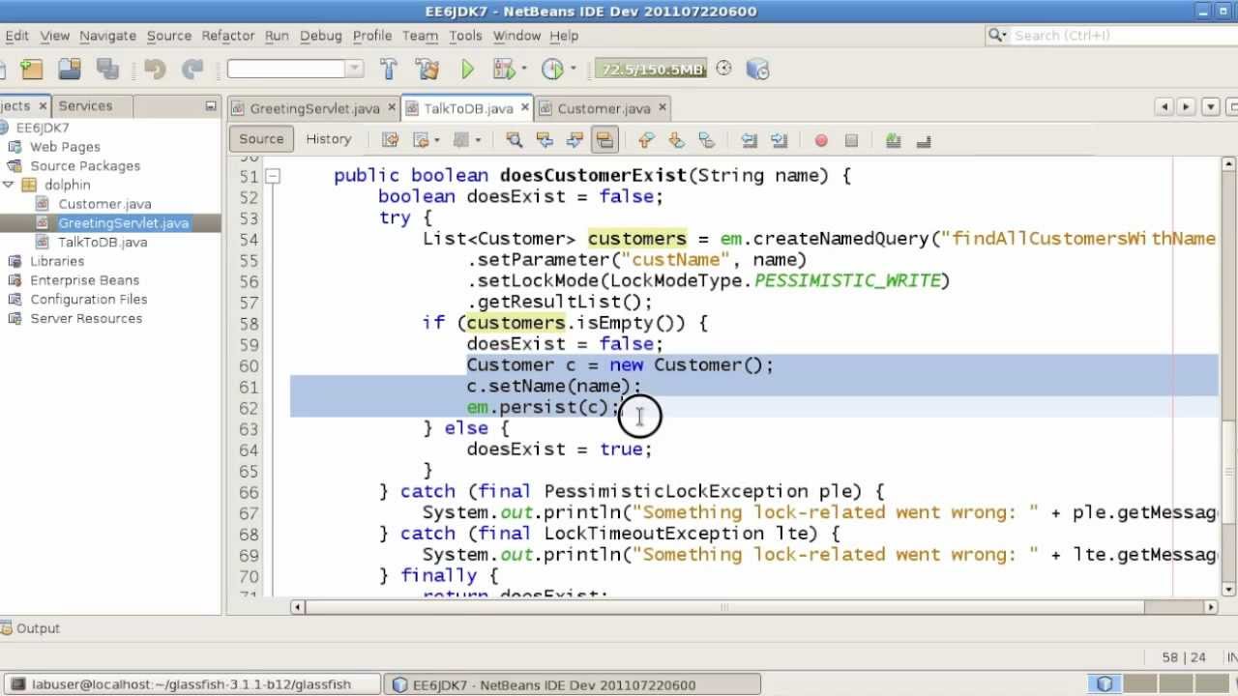
Task: Minimize the Projects panel group
Action: (210, 106)
